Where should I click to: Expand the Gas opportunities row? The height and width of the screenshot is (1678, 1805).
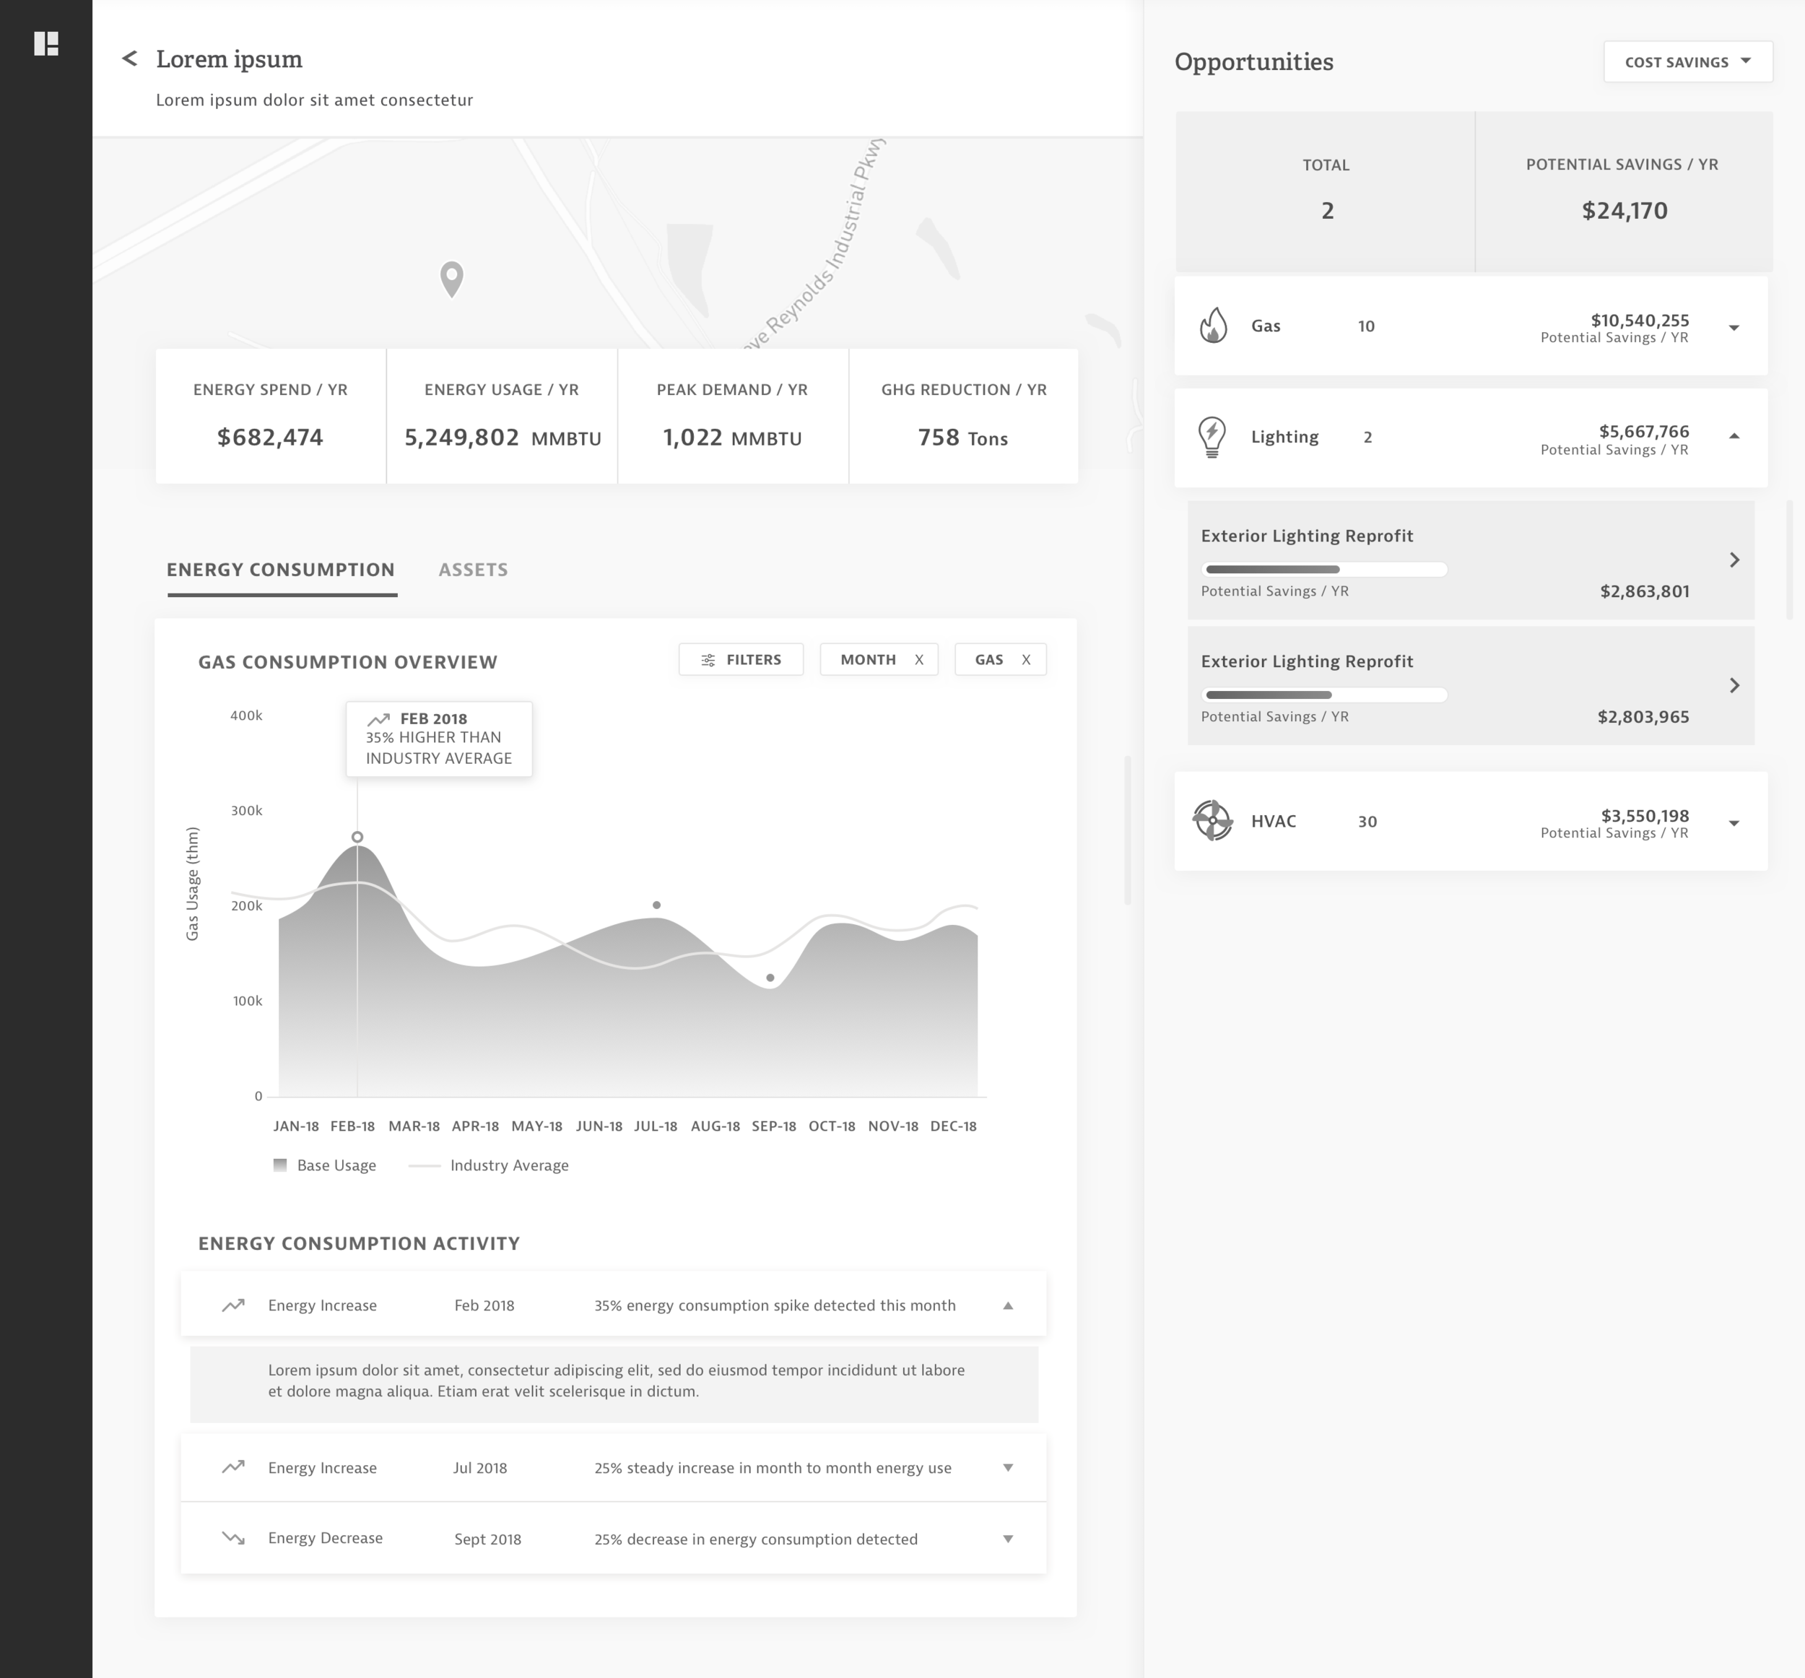1734,328
